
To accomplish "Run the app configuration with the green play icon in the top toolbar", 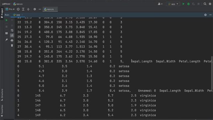I will 183,4.
